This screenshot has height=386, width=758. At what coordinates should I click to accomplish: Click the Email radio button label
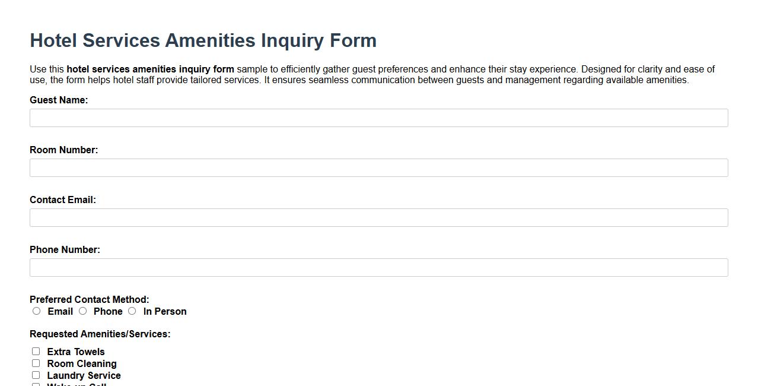[x=60, y=311]
